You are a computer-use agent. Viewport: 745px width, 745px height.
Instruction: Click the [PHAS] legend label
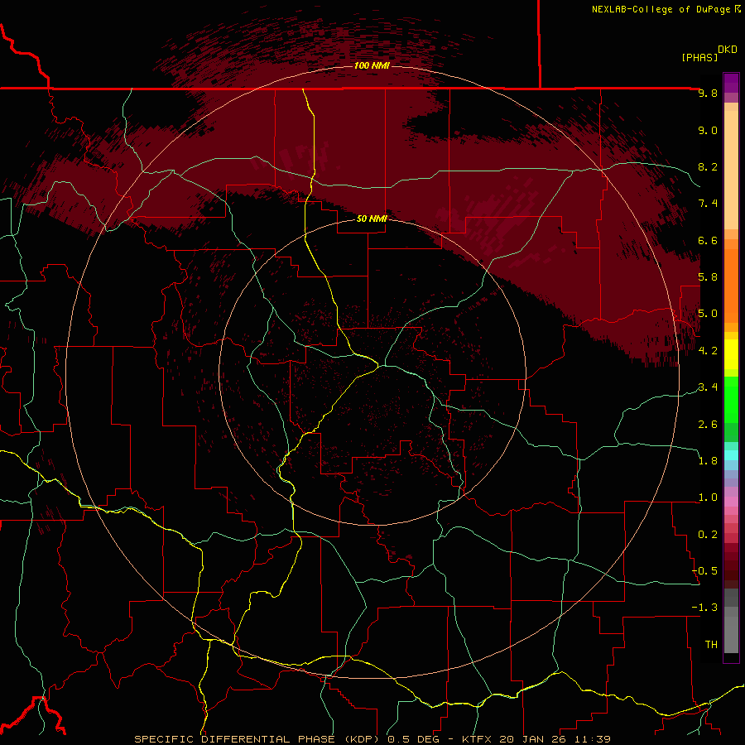tap(699, 57)
